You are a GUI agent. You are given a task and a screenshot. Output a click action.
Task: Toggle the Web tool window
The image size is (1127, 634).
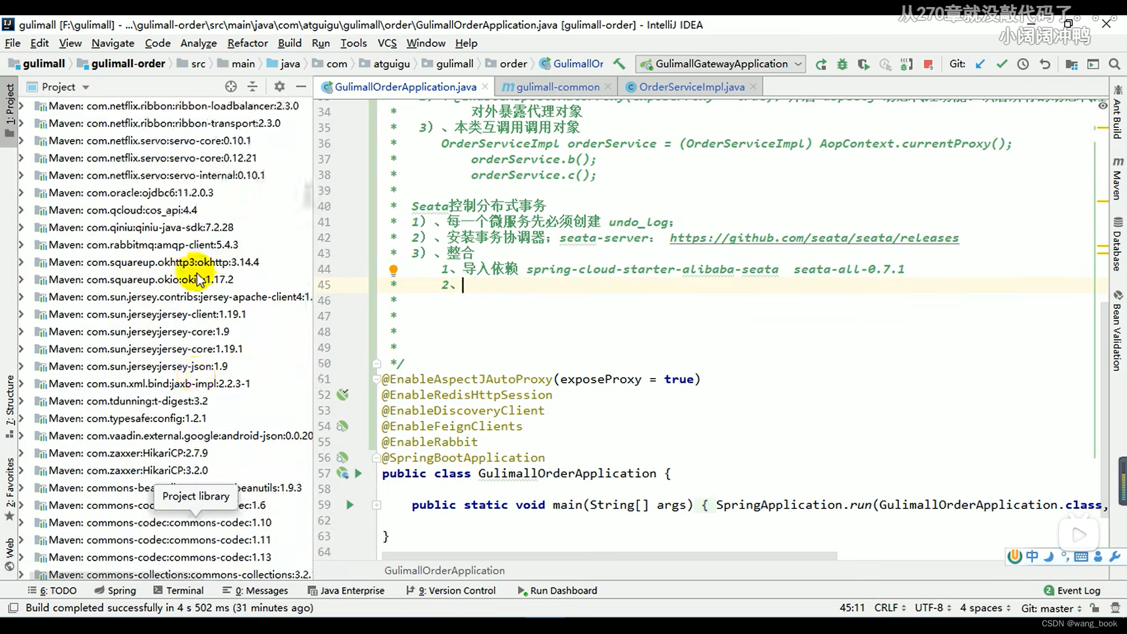coord(10,554)
